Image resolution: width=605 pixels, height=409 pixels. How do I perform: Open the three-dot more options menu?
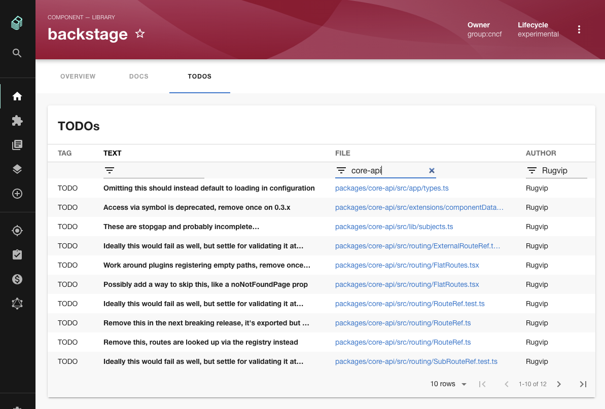point(579,30)
